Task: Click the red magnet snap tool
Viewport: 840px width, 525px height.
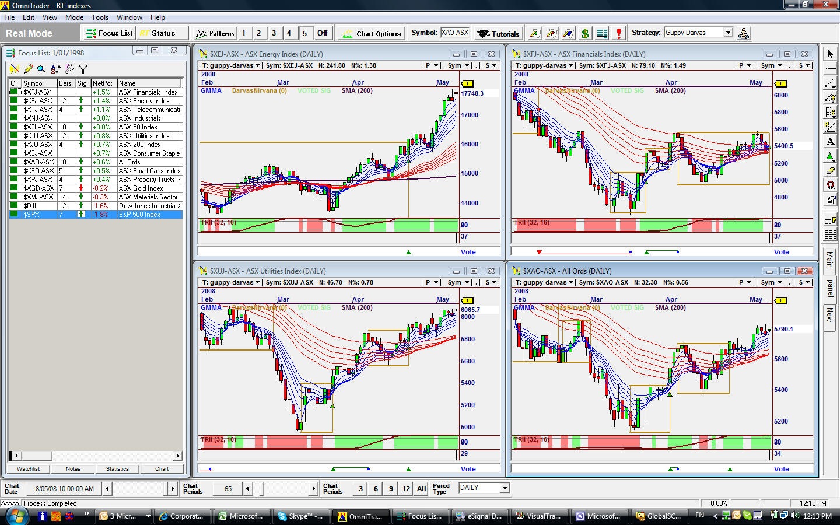Action: [x=830, y=185]
